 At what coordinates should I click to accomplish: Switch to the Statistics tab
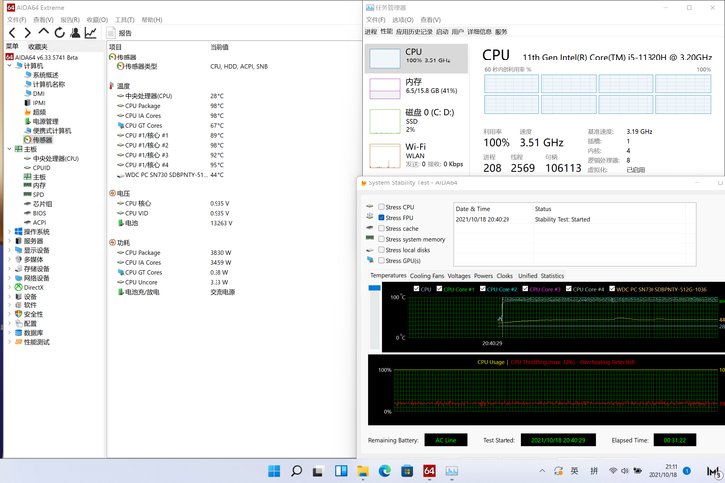552,276
